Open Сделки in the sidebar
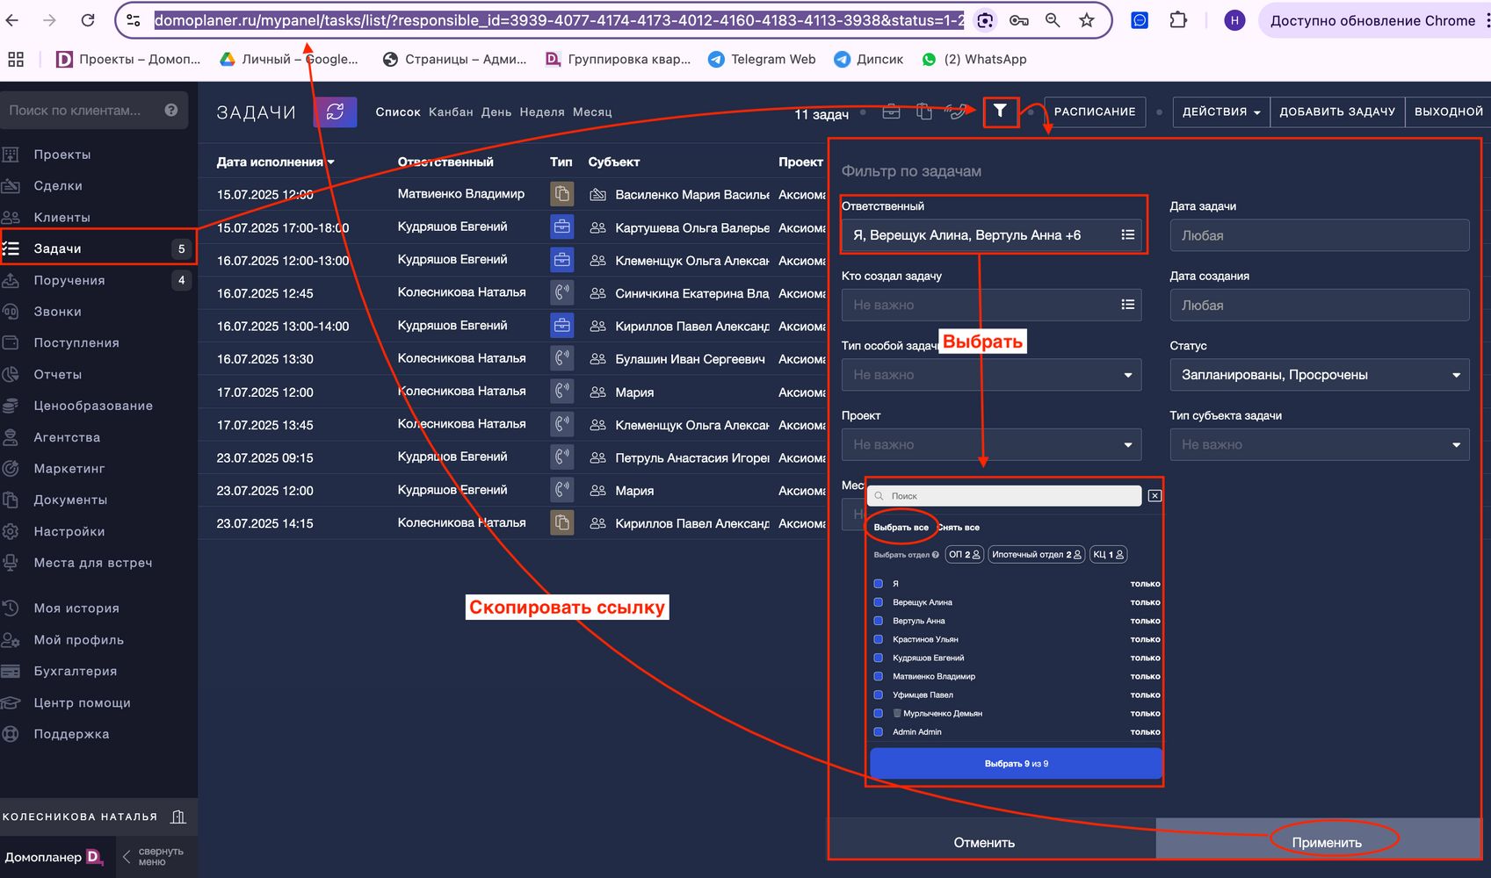 coord(58,186)
